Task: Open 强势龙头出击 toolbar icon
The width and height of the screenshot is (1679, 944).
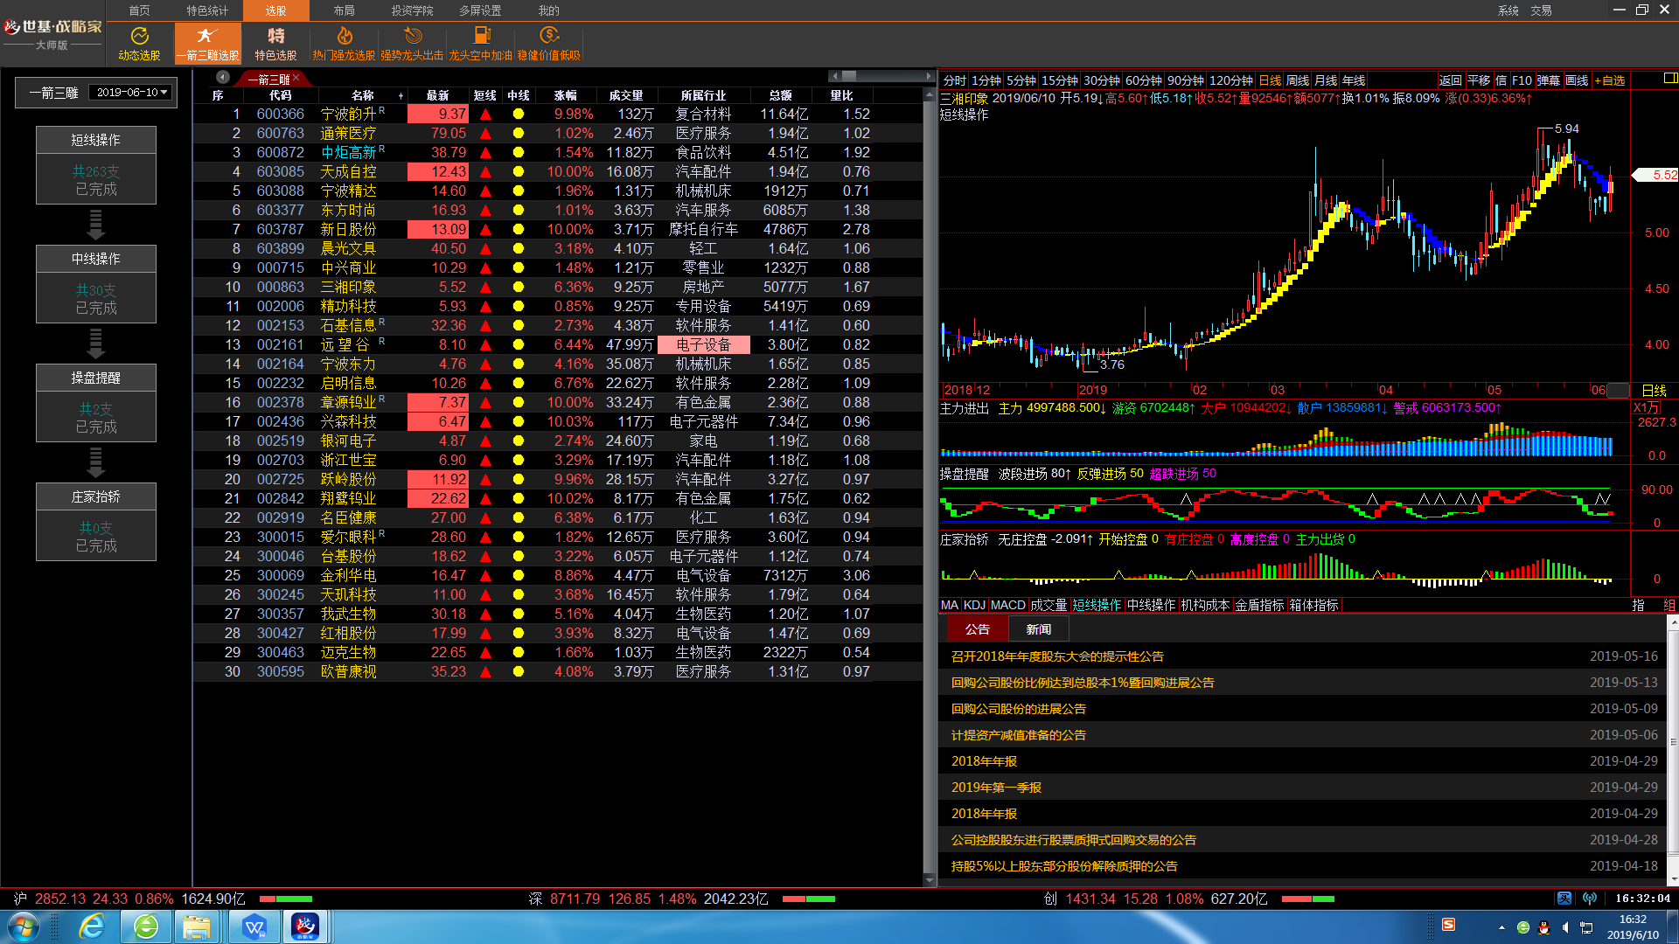Action: pos(412,43)
